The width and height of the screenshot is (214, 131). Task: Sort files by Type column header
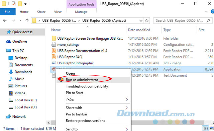coord(167,30)
